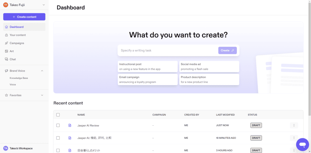Click the 3 HOURS AGO timestamp

coord(224,151)
